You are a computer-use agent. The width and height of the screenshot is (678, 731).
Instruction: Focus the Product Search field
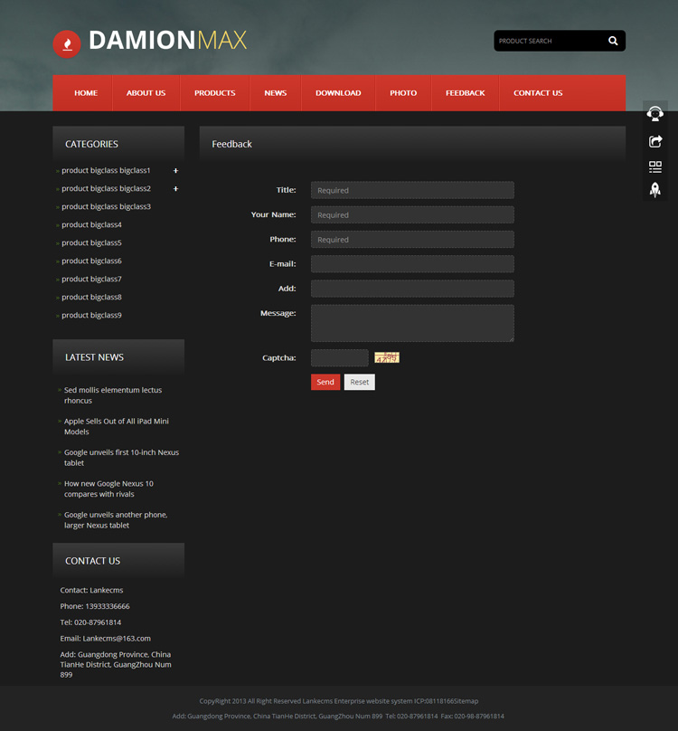point(550,41)
